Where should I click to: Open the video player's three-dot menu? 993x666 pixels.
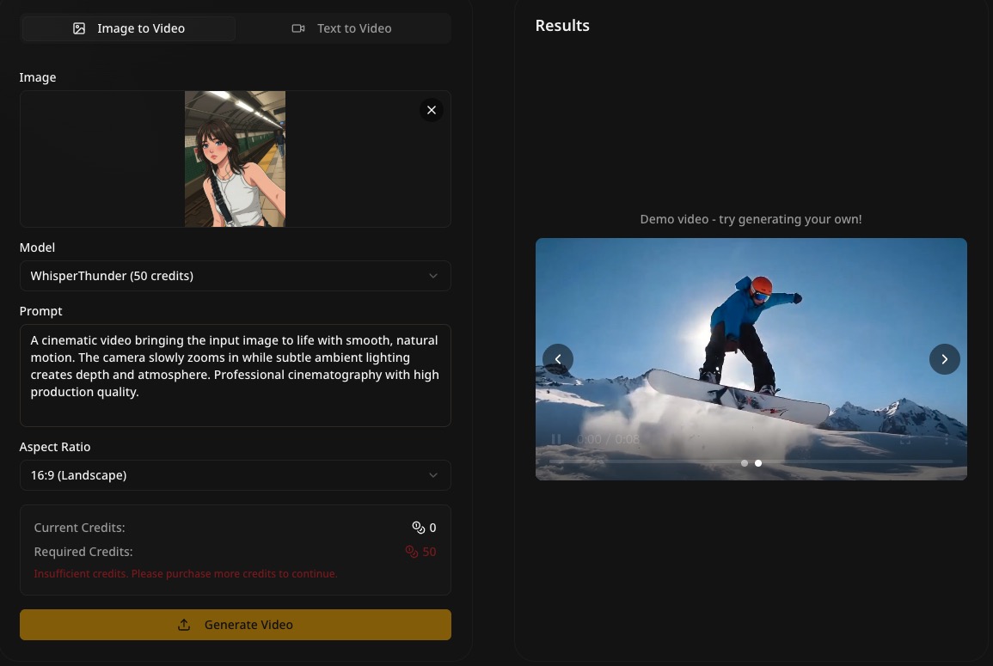coord(946,439)
